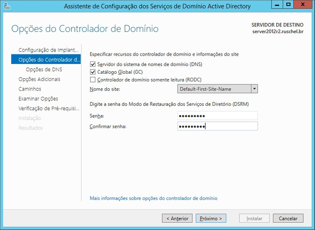Click server name server2012r2.ruschel.br
Screen dimensions: 315x230
click(x=278, y=31)
